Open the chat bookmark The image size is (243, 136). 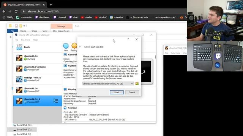pyautogui.click(x=73, y=17)
